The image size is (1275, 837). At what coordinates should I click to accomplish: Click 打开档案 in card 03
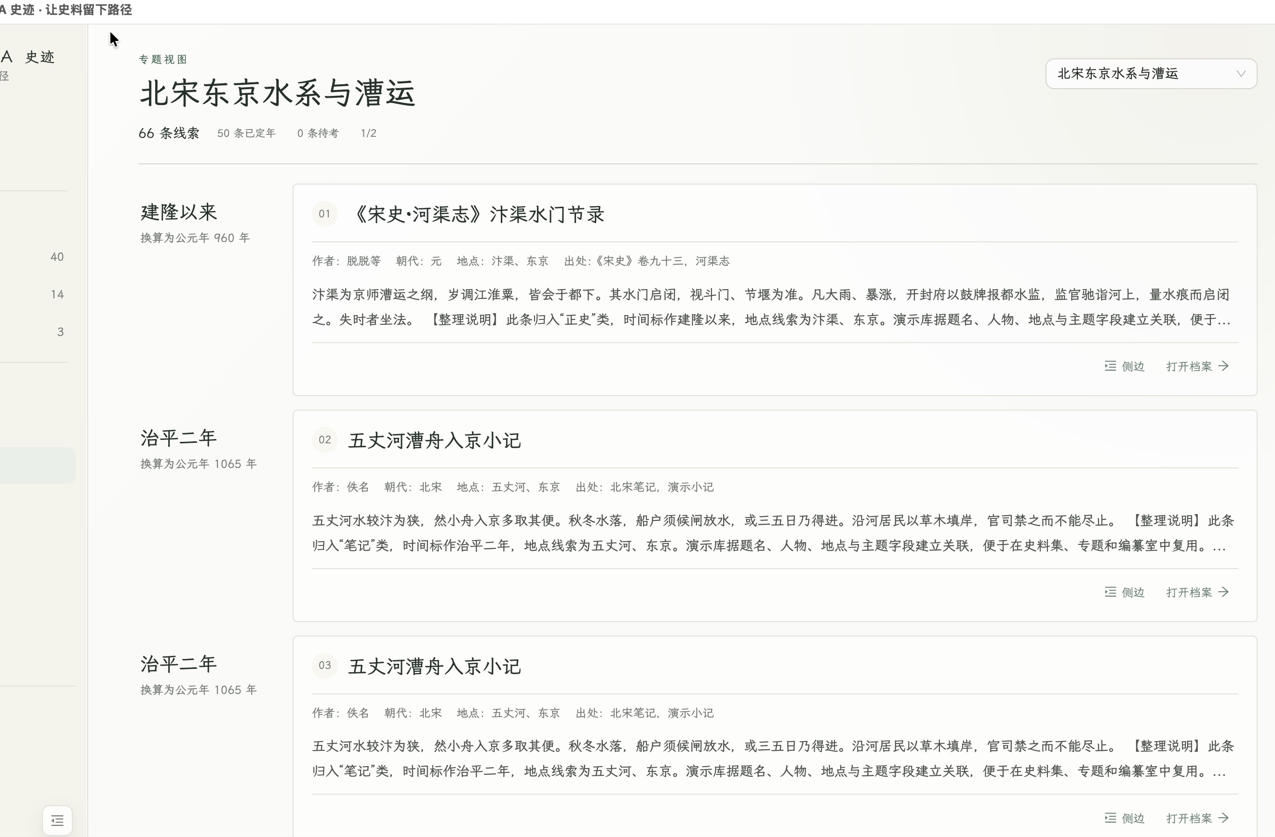(1198, 818)
